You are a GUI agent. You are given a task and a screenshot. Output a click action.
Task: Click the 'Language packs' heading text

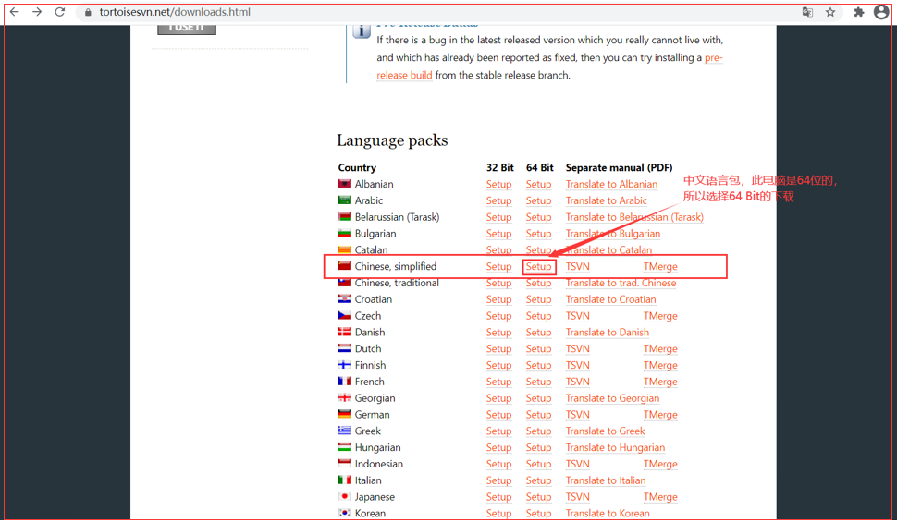point(392,140)
